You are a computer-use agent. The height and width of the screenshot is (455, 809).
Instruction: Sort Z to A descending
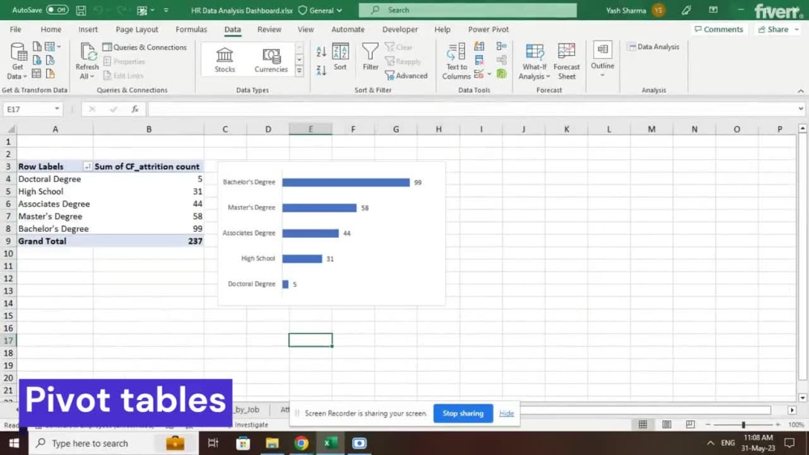pos(321,70)
